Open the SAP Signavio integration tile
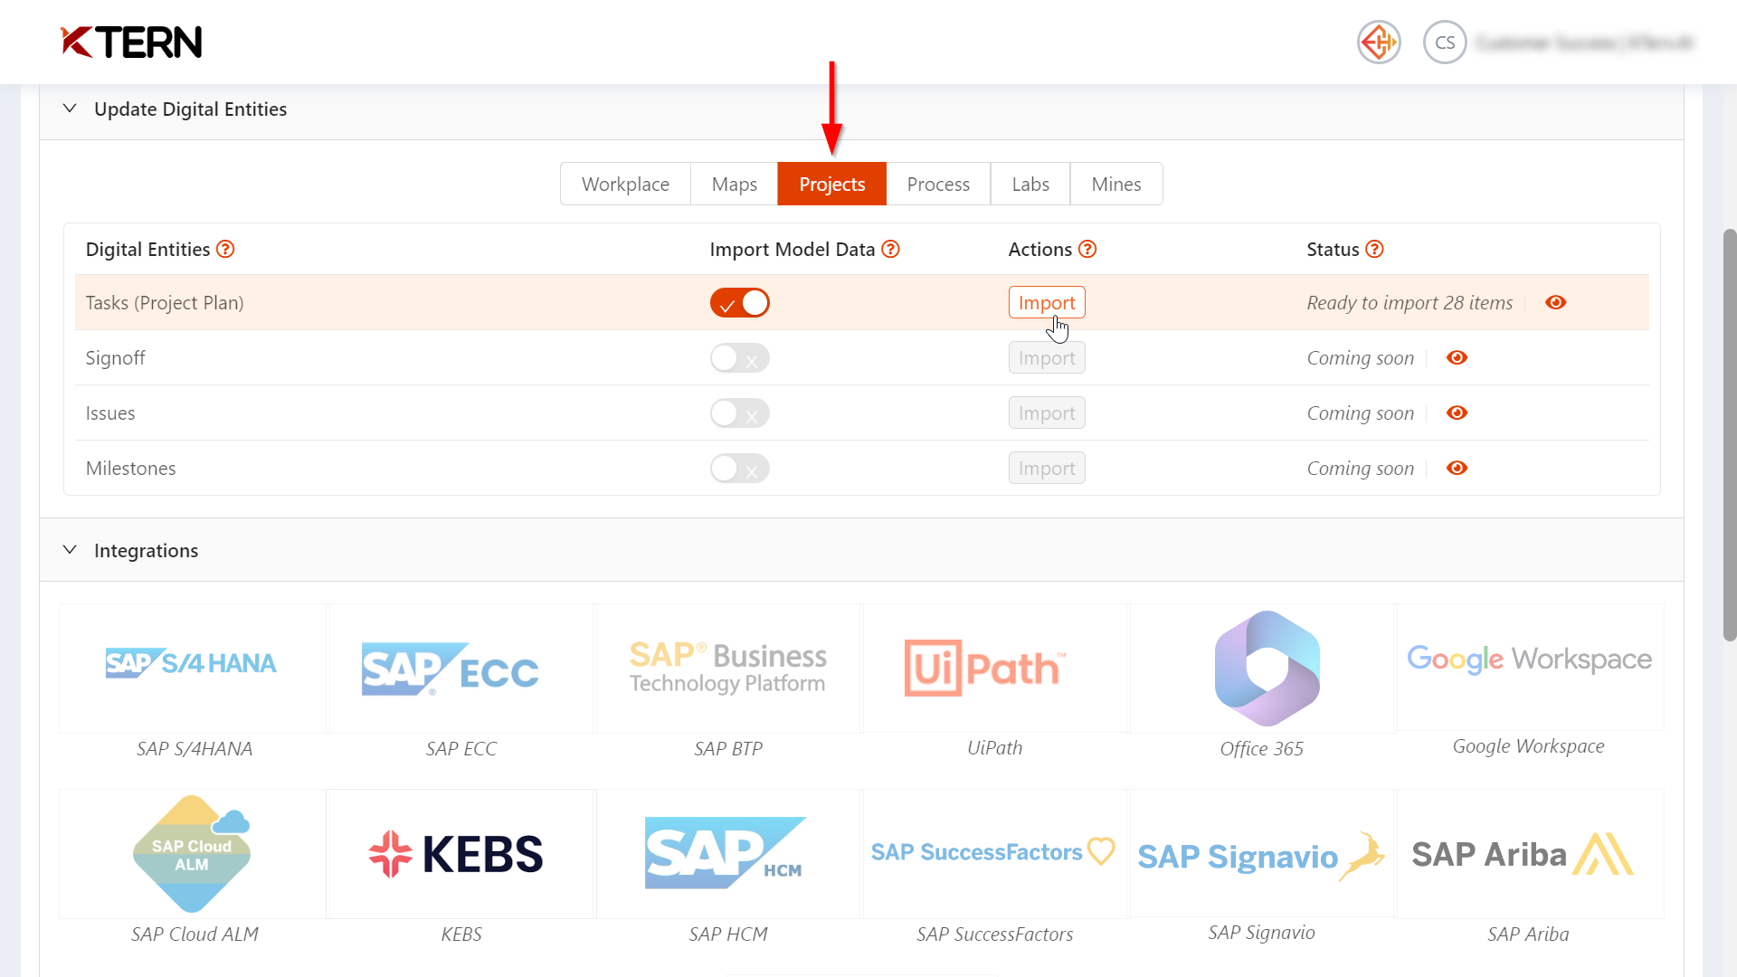 1261,853
